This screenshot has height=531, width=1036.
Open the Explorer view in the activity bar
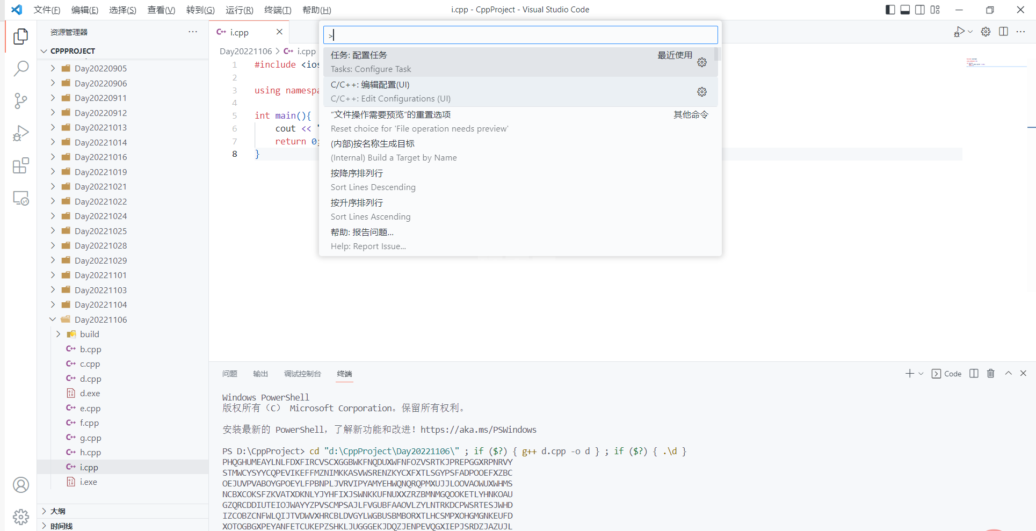coord(20,36)
